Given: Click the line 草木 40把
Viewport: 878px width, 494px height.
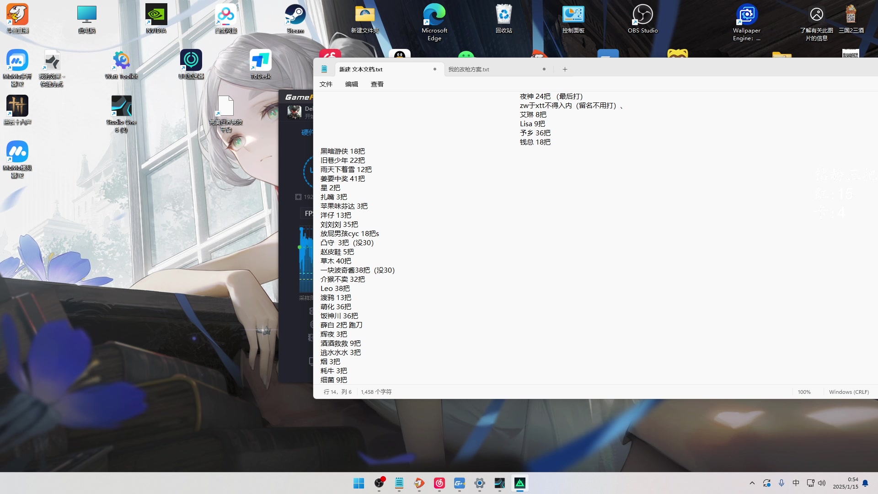Looking at the screenshot, I should pyautogui.click(x=336, y=261).
